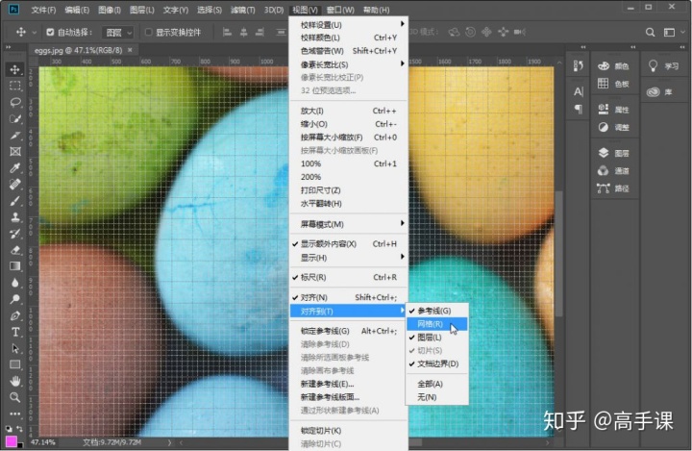Screen dimensions: 692x451
Task: Toggle 标尺(R) rulers option
Action: [x=348, y=277]
